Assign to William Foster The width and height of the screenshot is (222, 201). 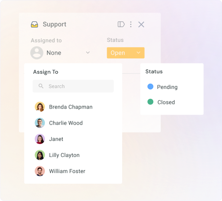(x=73, y=171)
